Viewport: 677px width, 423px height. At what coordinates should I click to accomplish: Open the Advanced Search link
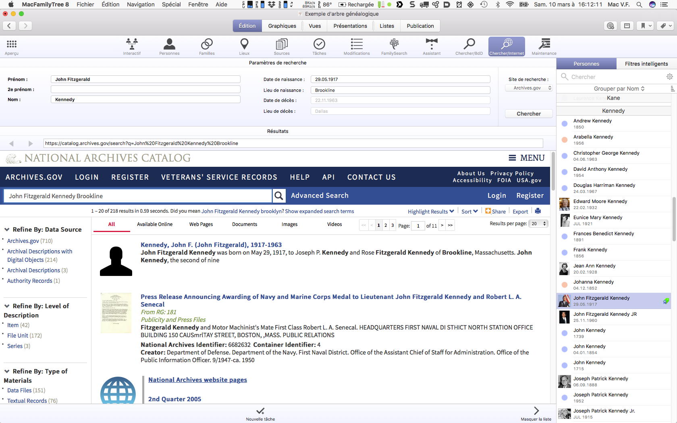pyautogui.click(x=320, y=195)
